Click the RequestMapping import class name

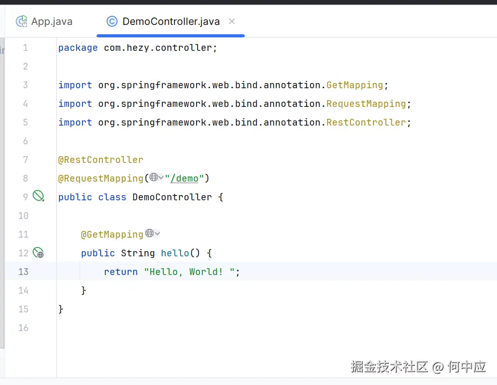(366, 104)
